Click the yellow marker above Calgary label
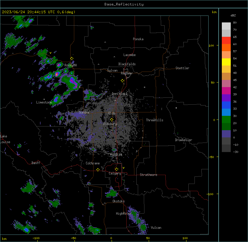Image resolution: width=248 pixels, height=242 pixels. (117, 169)
